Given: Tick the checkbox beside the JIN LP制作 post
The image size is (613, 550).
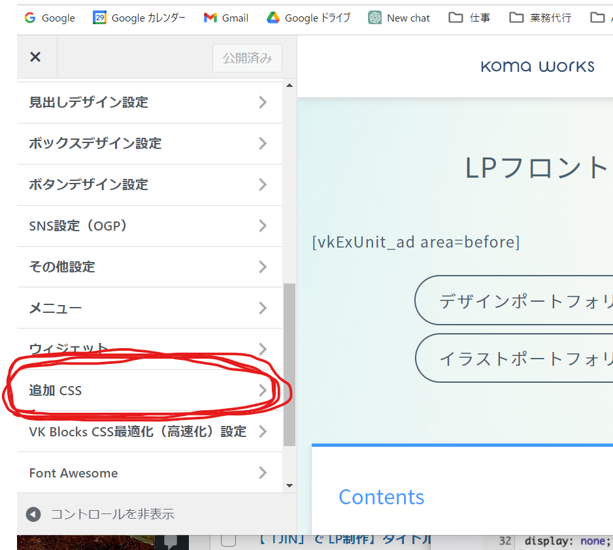Looking at the screenshot, I should coord(228,540).
